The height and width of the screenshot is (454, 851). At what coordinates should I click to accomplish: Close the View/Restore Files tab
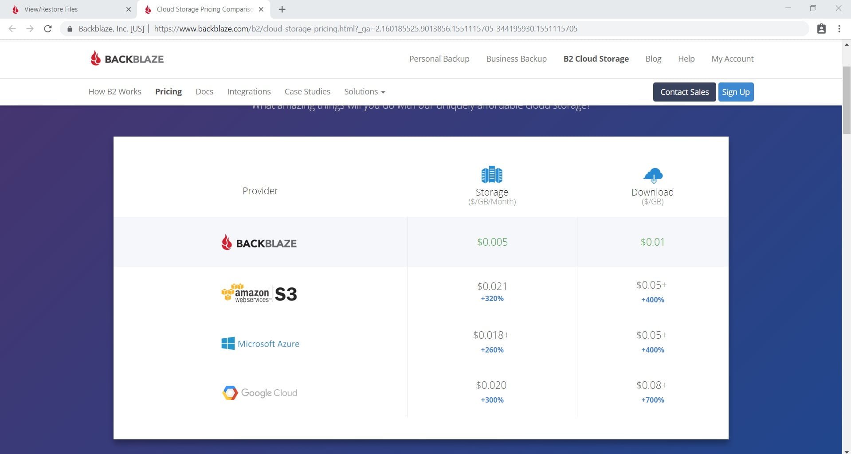129,9
